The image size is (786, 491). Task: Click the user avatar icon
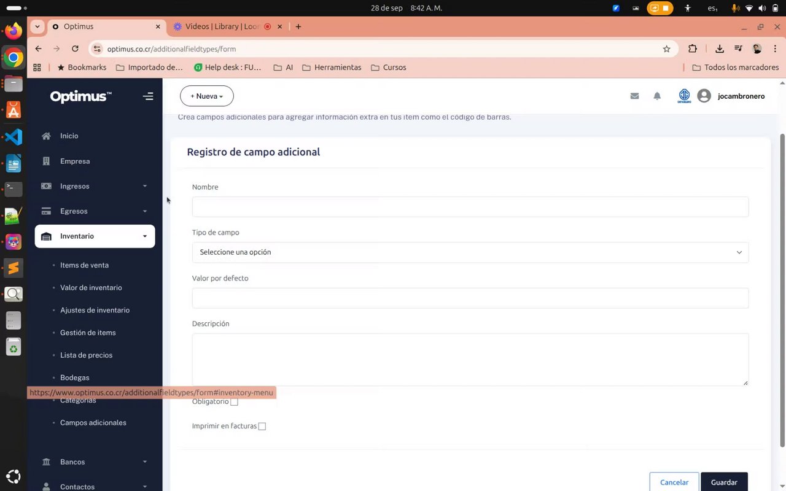[x=704, y=96]
